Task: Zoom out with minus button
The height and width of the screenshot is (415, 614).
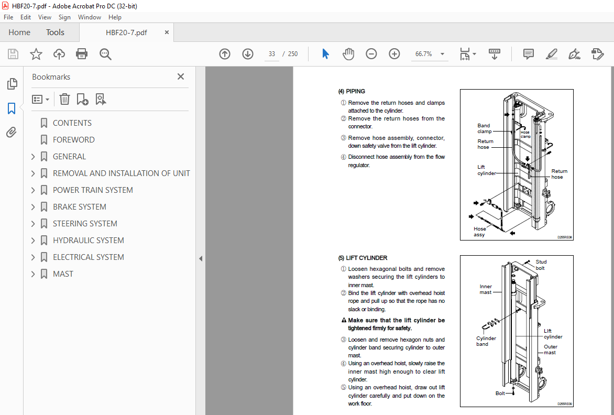Action: pyautogui.click(x=371, y=54)
